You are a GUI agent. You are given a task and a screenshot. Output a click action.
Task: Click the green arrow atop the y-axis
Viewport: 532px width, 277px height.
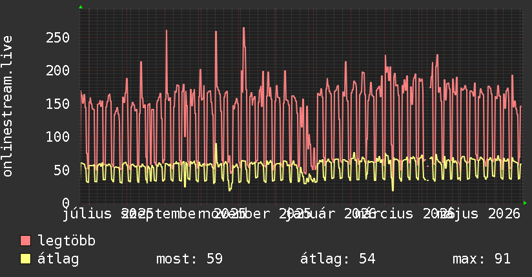click(x=81, y=7)
